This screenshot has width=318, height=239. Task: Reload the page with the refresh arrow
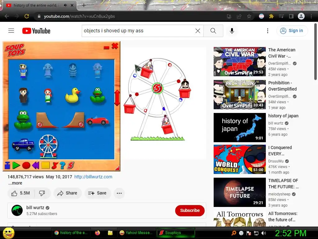27,16
